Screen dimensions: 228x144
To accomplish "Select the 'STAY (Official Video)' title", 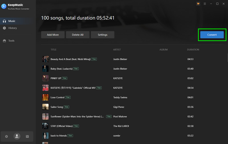I will pos(62,126).
